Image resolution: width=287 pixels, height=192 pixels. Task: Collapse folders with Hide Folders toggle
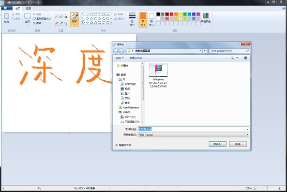point(123,145)
